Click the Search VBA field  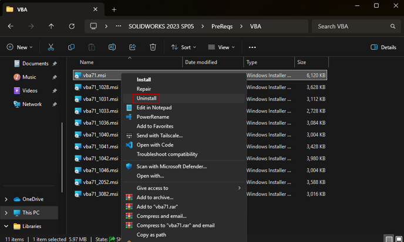(x=356, y=26)
